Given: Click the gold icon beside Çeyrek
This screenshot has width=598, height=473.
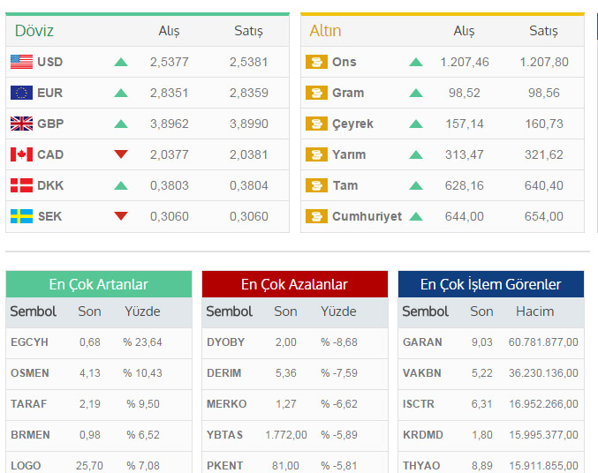Looking at the screenshot, I should click(x=316, y=124).
